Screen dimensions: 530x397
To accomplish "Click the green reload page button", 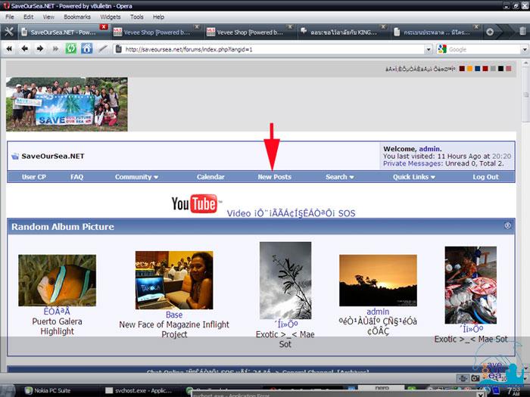I will pos(70,48).
